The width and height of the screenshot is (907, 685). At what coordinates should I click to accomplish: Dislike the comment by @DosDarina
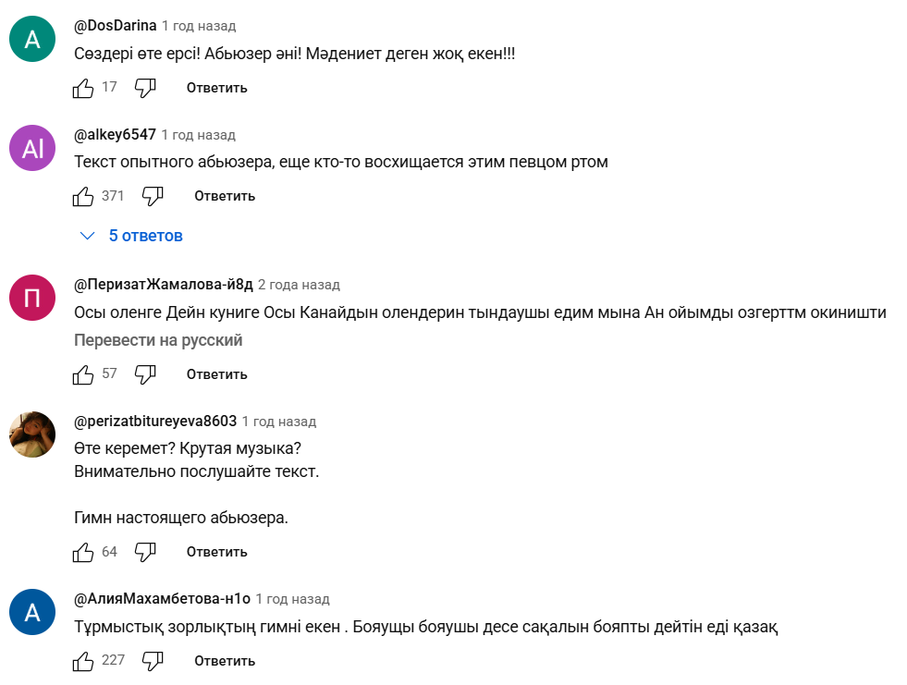click(145, 88)
